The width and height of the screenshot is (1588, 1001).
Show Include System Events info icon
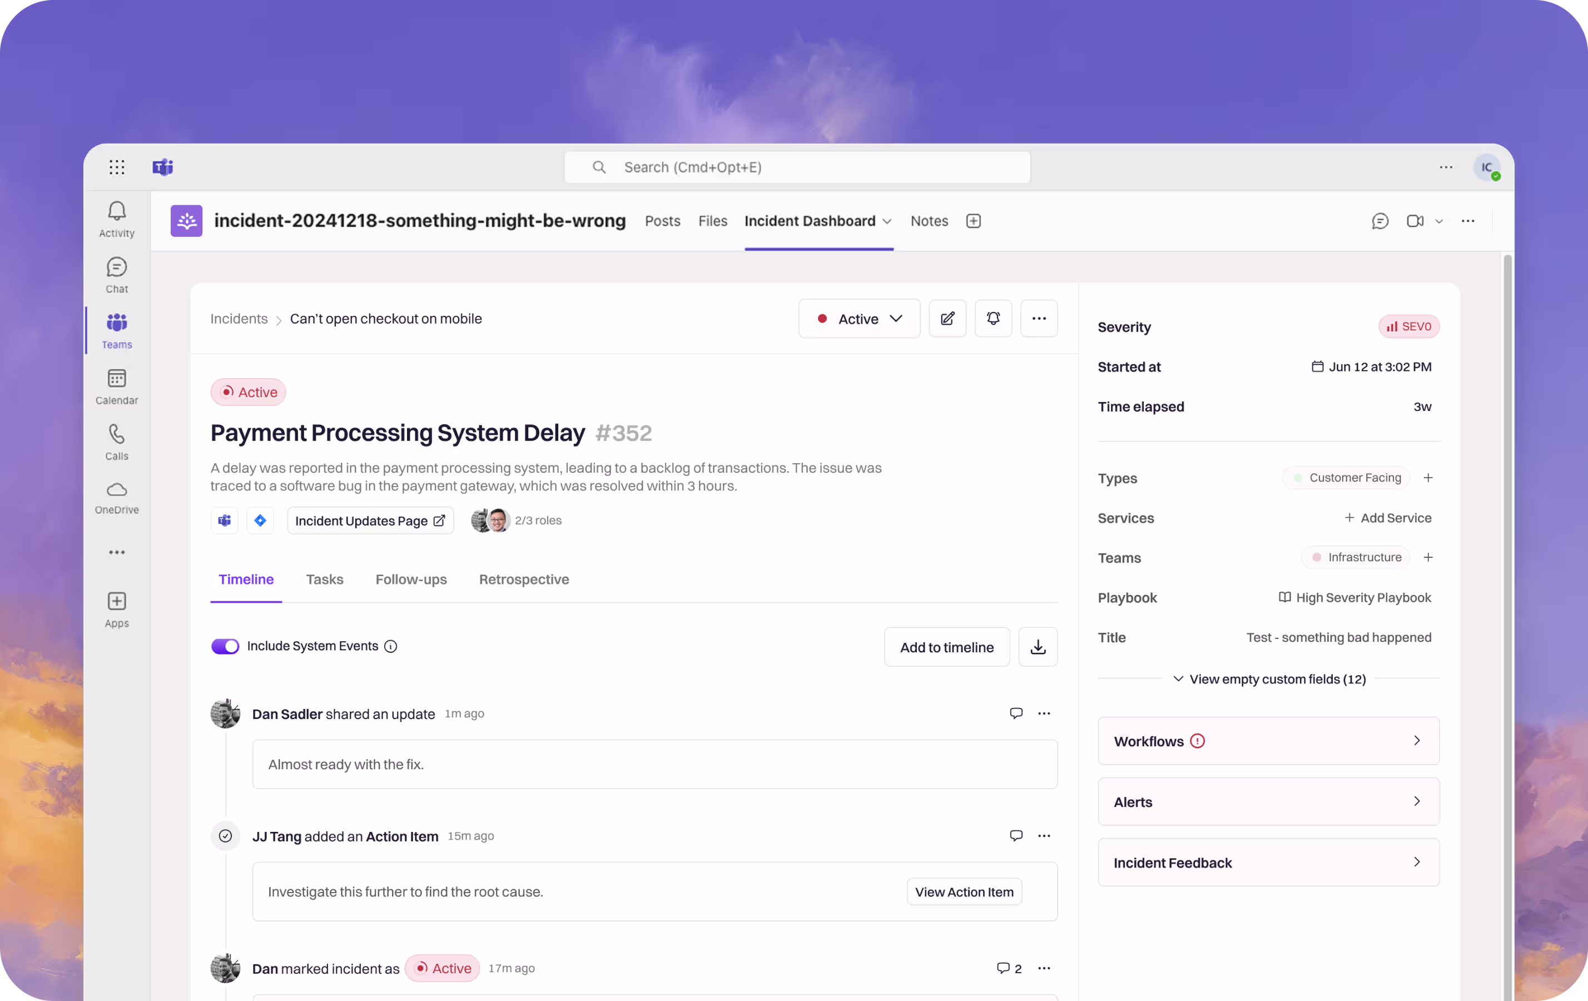point(390,646)
